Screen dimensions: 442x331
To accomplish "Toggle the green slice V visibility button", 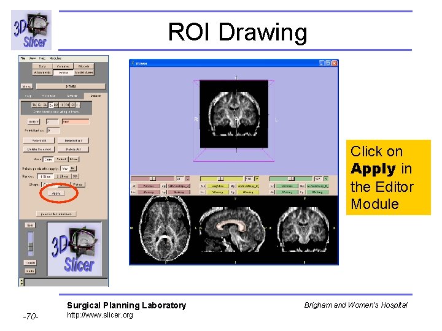I will [x=326, y=179].
